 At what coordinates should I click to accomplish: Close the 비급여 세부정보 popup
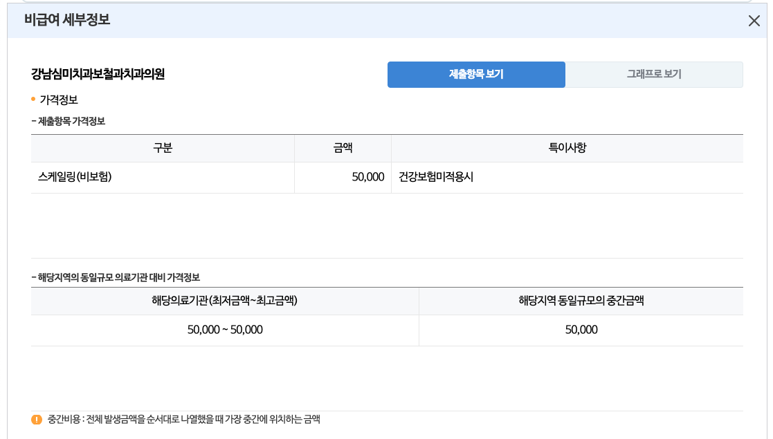(x=754, y=21)
